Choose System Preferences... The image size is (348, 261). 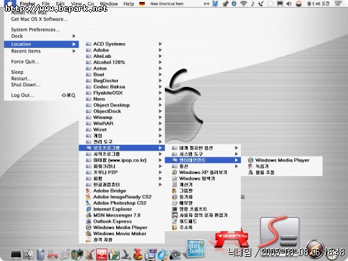pos(41,29)
